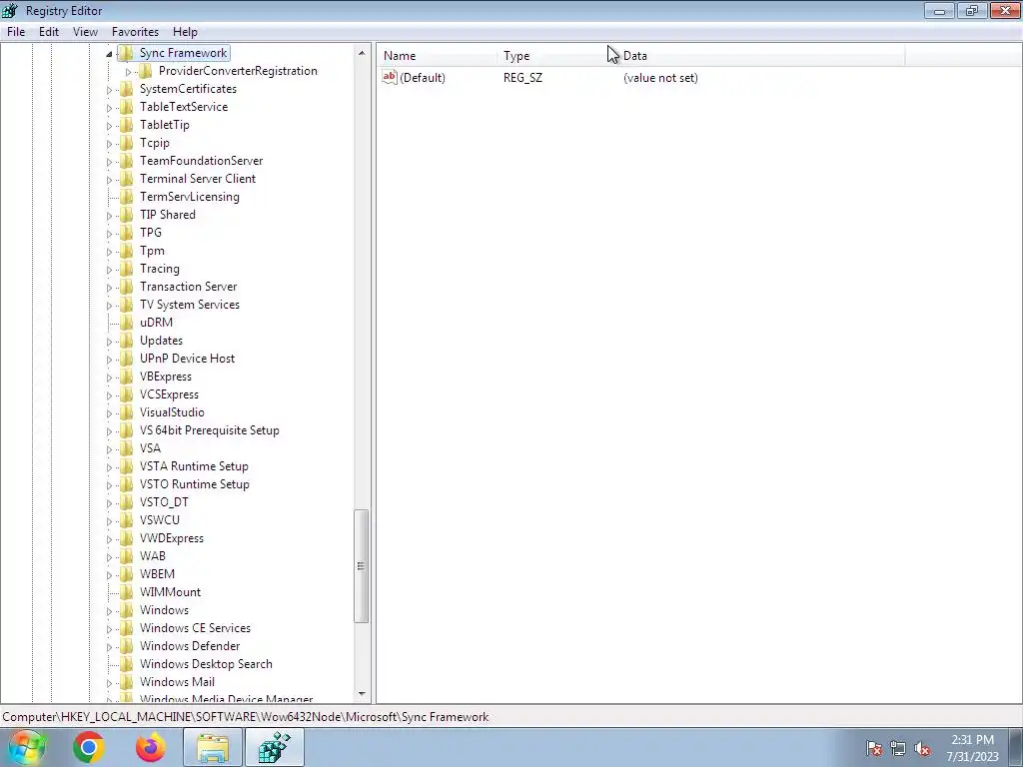This screenshot has height=767, width=1023.
Task: Click the TPG folder icon
Action: point(127,232)
